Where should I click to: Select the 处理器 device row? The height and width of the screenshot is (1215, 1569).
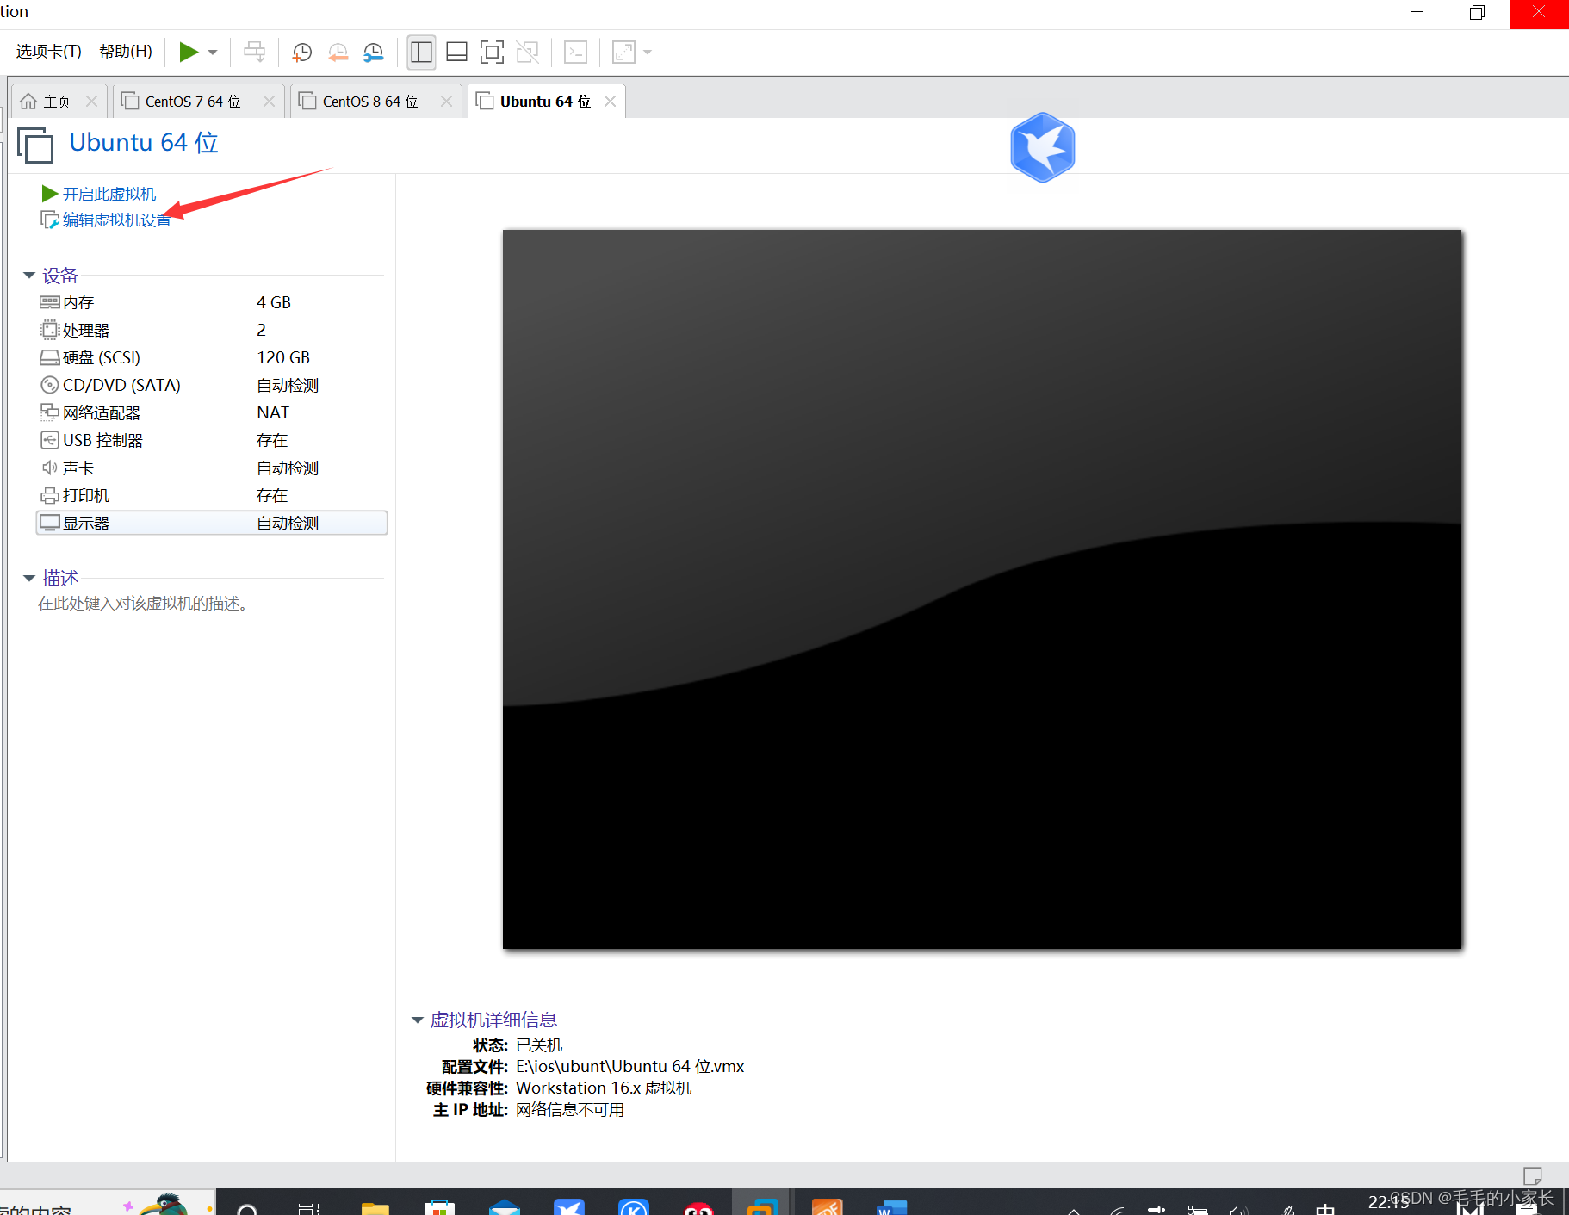pos(211,330)
